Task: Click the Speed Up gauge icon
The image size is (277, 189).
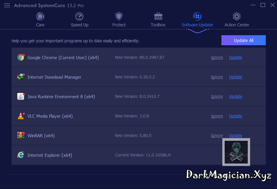Action: (79, 17)
